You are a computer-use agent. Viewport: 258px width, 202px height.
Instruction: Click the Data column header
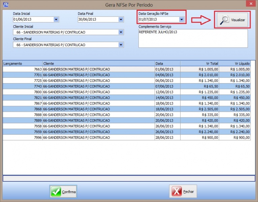pyautogui.click(x=167, y=63)
